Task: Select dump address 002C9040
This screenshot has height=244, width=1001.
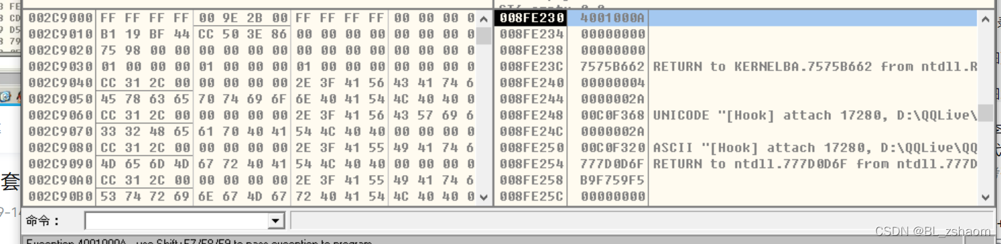Action: point(60,82)
